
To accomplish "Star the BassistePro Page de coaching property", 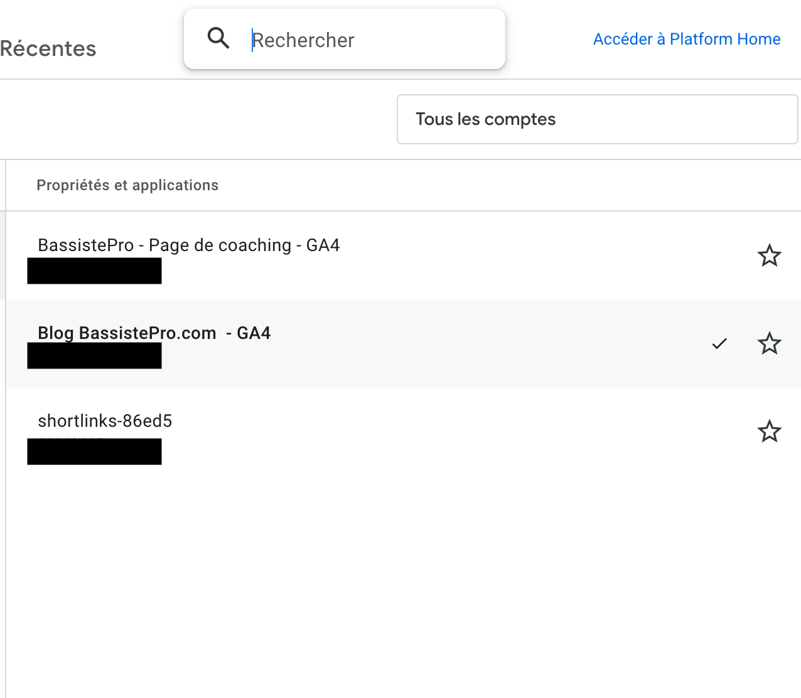I will coord(769,255).
